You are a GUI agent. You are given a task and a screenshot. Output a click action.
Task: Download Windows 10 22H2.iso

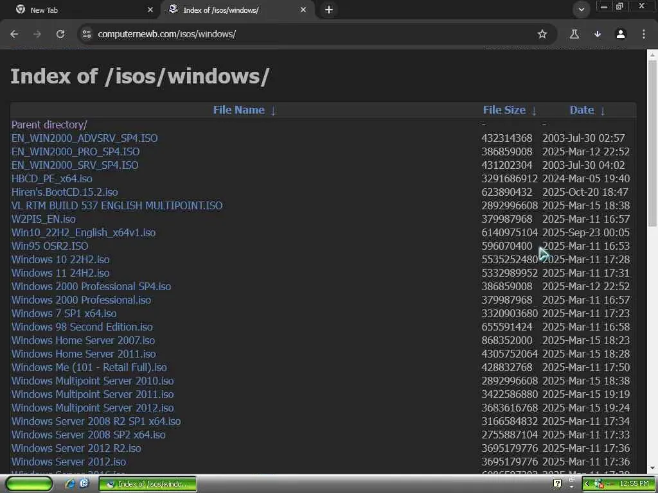click(60, 259)
